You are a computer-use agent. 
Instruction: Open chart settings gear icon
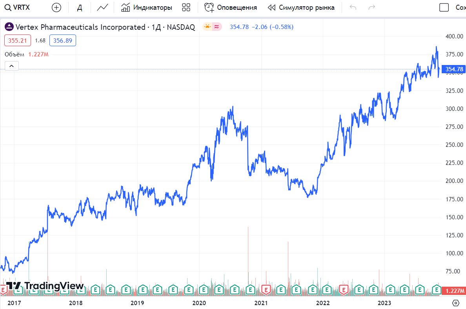(x=455, y=303)
